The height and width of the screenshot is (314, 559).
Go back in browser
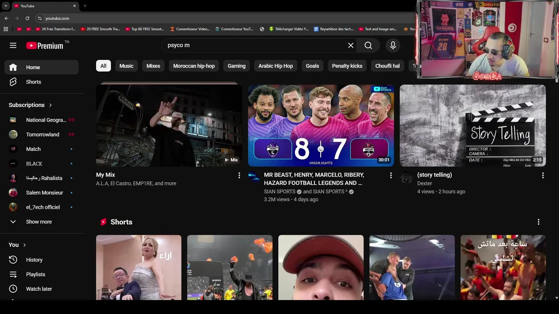tap(6, 18)
